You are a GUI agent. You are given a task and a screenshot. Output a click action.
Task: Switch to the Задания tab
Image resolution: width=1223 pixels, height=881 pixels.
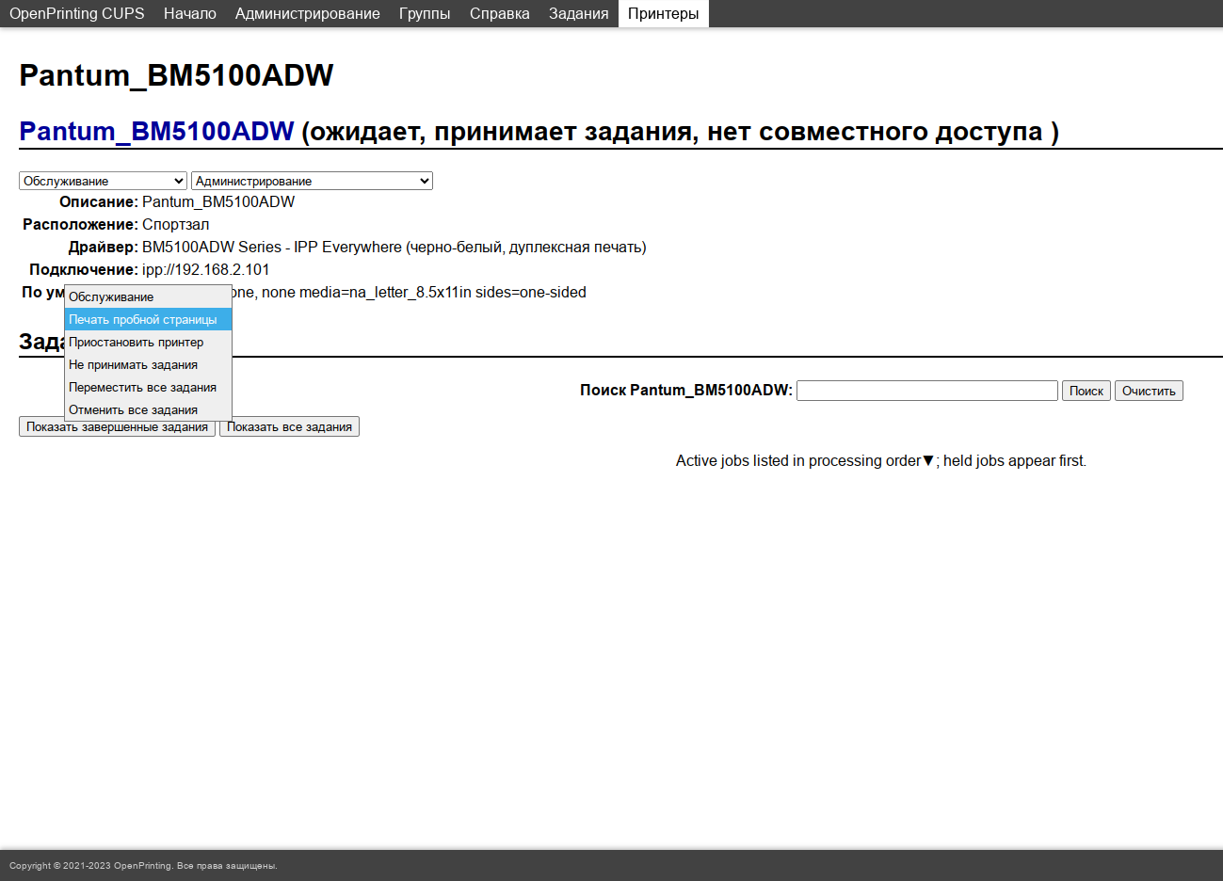click(x=578, y=13)
